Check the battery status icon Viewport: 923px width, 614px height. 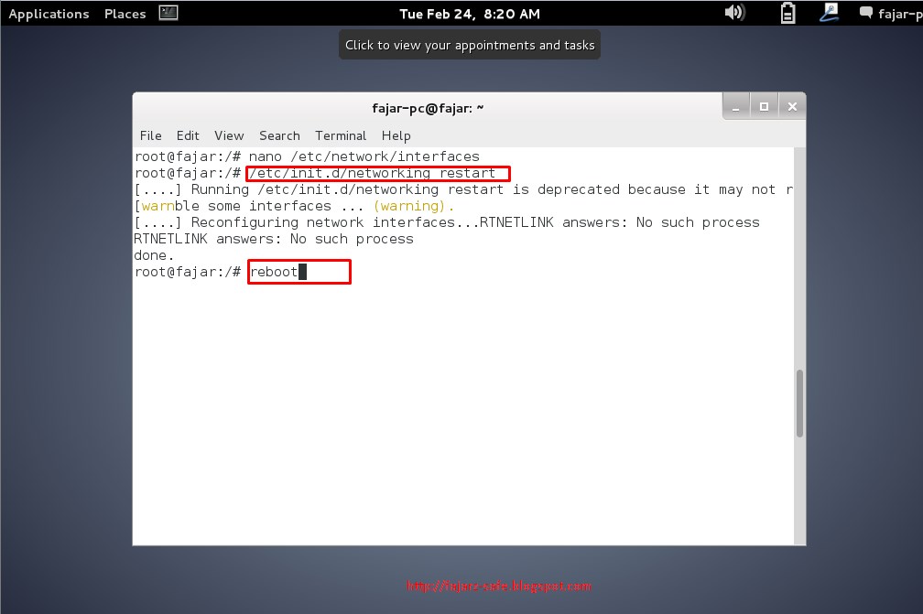tap(787, 13)
